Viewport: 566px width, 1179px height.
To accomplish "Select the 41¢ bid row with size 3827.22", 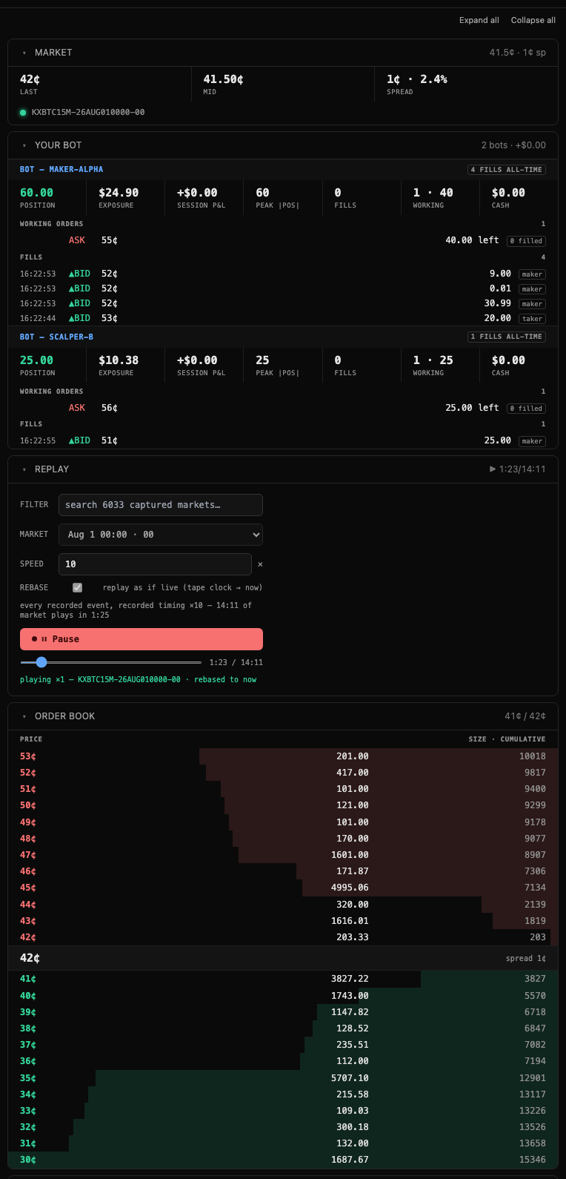I will (x=283, y=979).
